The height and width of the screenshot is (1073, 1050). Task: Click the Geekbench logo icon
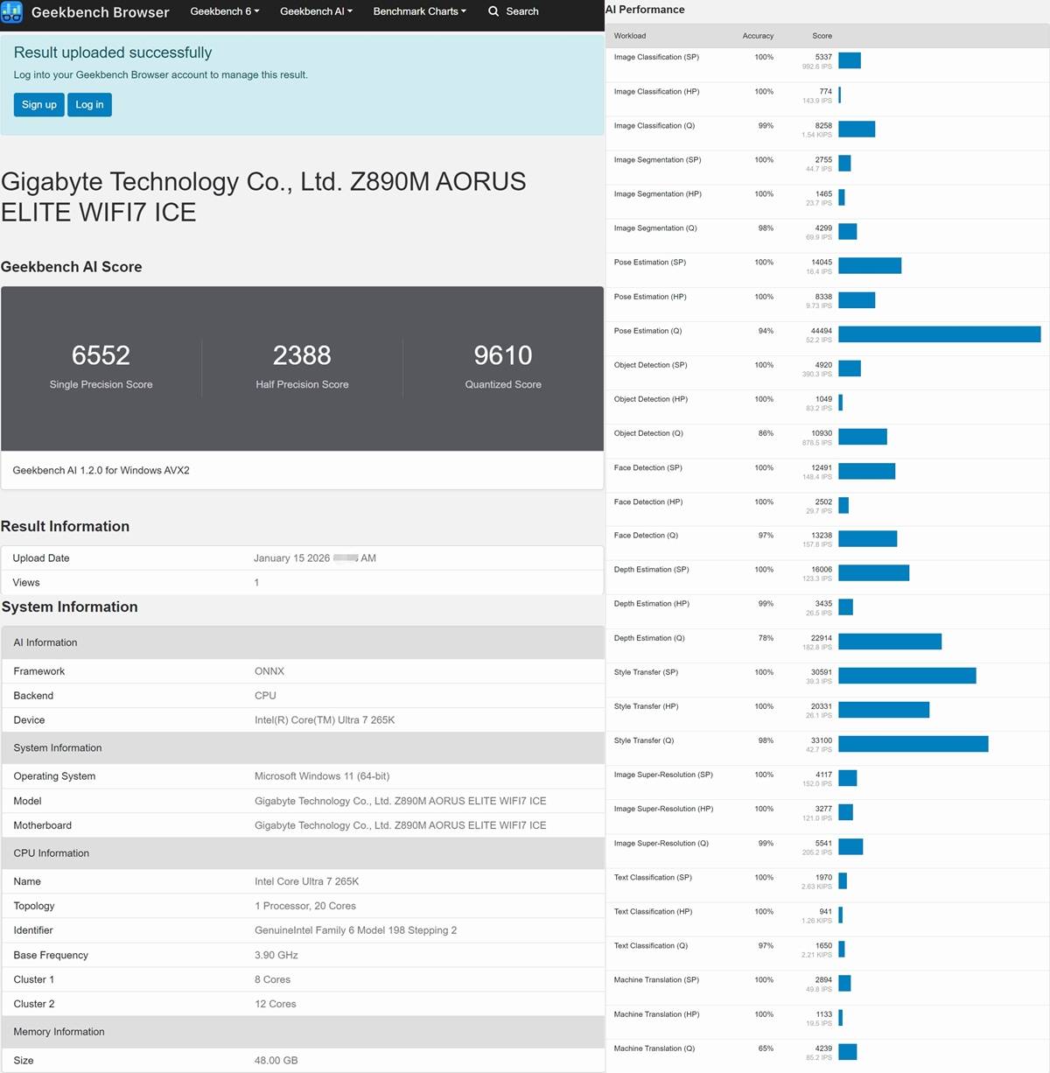[x=11, y=12]
